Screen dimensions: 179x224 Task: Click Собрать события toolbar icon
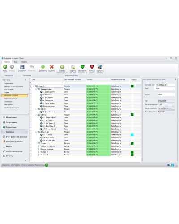(x=73, y=67)
